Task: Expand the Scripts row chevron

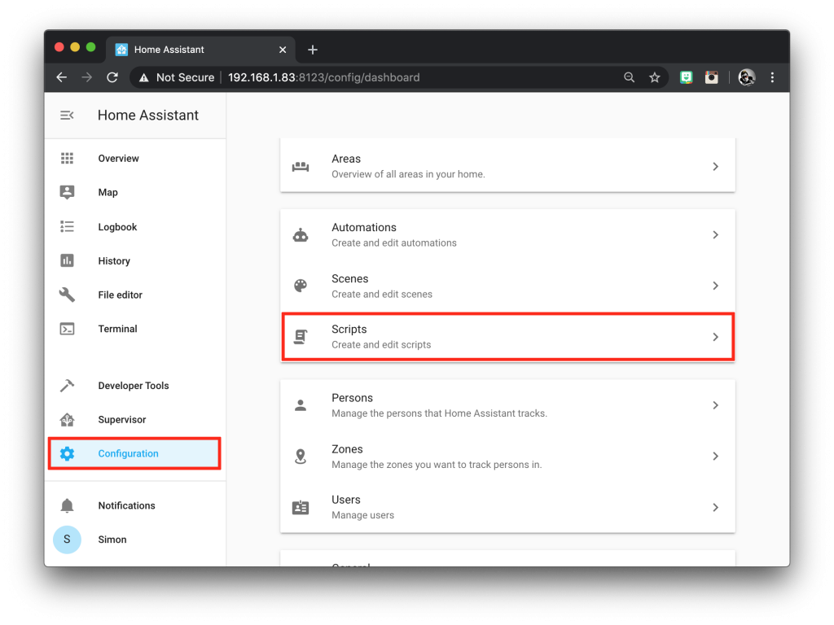Action: [715, 337]
